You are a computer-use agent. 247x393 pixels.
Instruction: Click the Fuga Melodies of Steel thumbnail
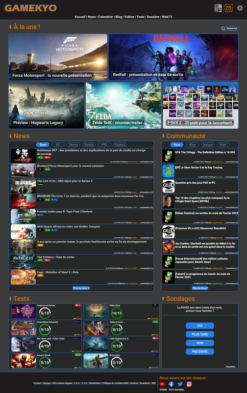(23, 277)
